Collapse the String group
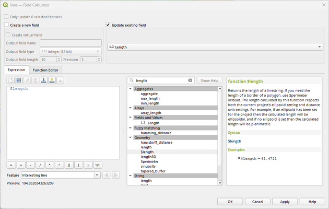Screen dimensions: 329x209 [x=131, y=176]
